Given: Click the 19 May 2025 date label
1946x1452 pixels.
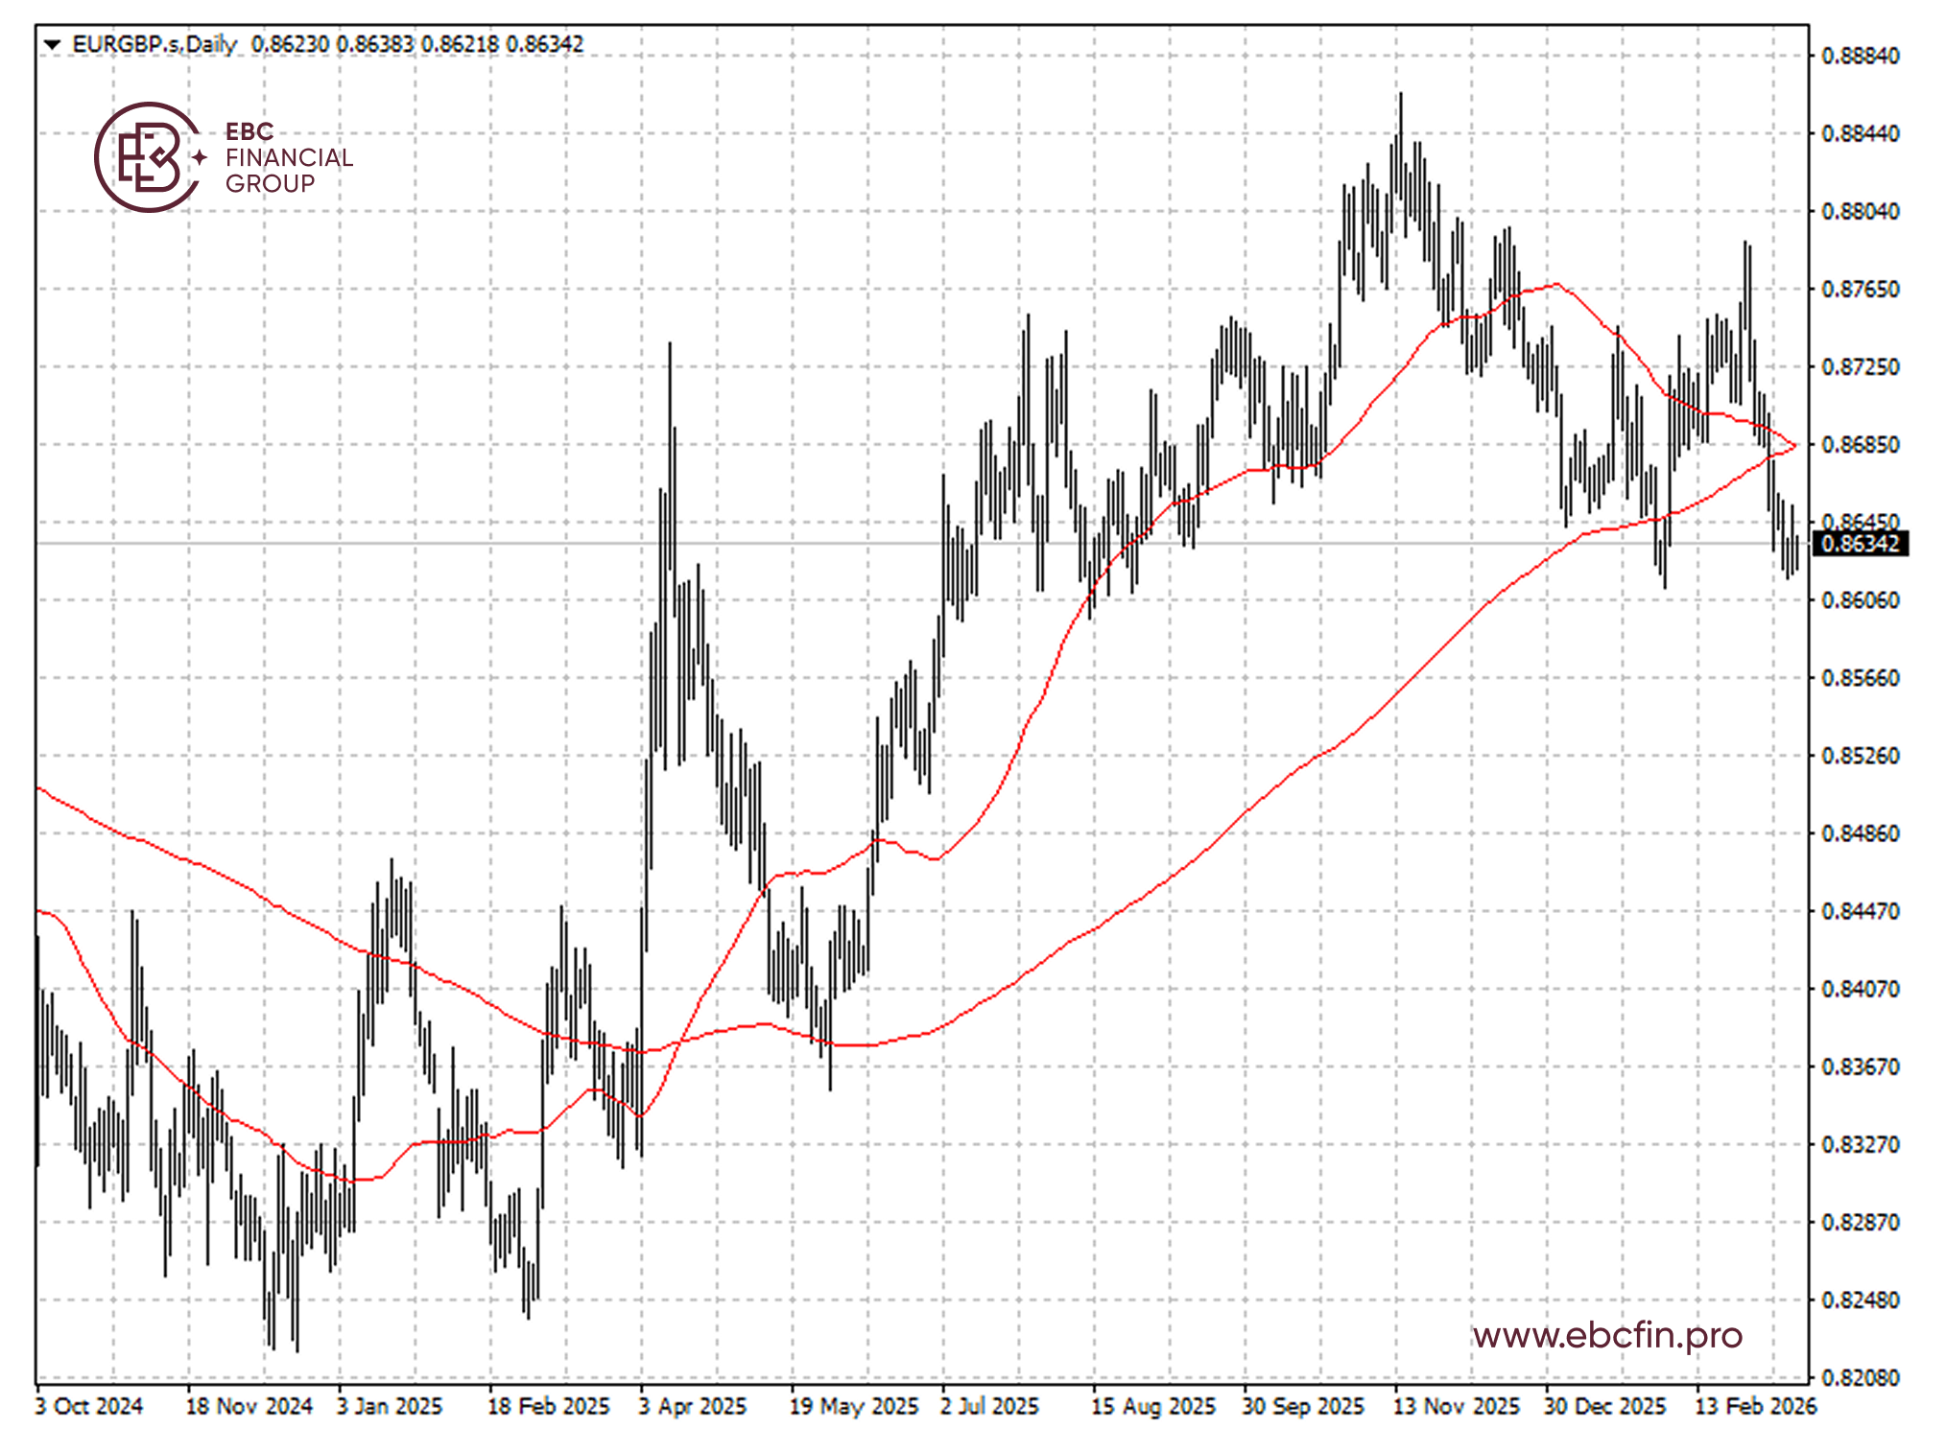Looking at the screenshot, I should [854, 1406].
